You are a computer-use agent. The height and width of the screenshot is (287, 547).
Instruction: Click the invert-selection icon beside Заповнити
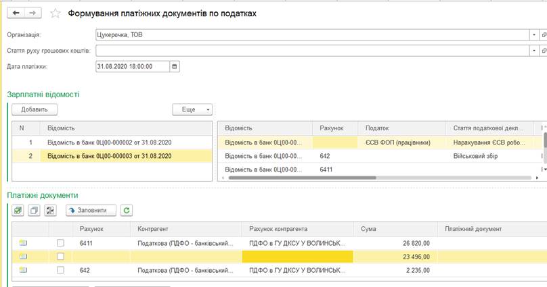point(50,210)
